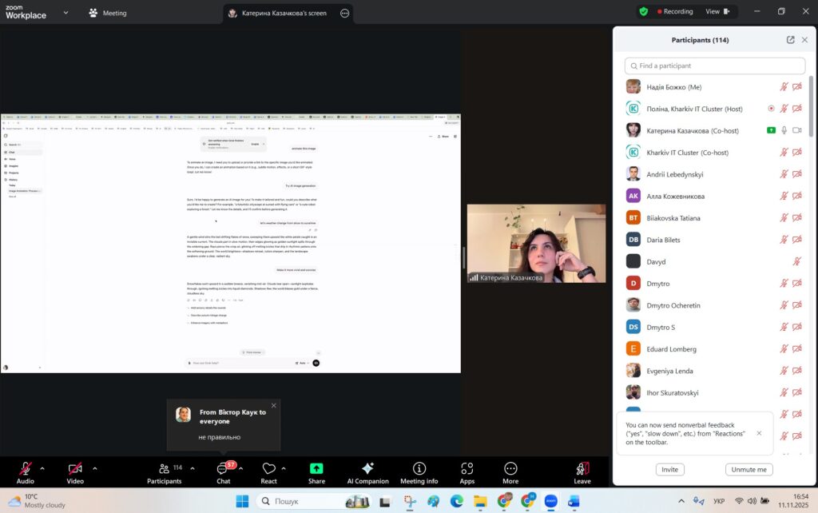The height and width of the screenshot is (513, 818).
Task: Open AI Companion from toolbar
Action: pos(367,469)
